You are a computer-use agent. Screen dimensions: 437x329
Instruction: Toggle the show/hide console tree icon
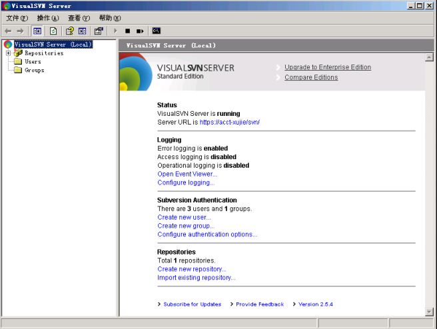click(x=37, y=31)
